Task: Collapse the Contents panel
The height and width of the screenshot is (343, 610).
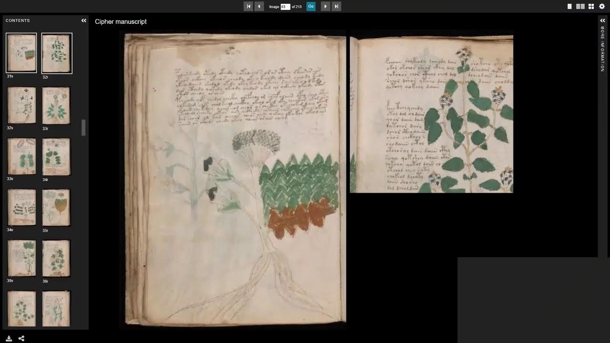Action: click(84, 20)
